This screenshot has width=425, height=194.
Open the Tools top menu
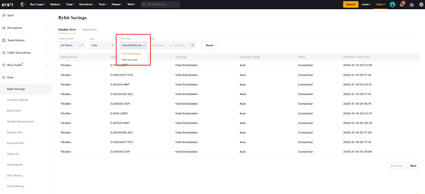click(103, 4)
